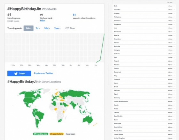The image size is (179, 140).
Task: Select the 24h trending rank range
Action: tap(28, 28)
